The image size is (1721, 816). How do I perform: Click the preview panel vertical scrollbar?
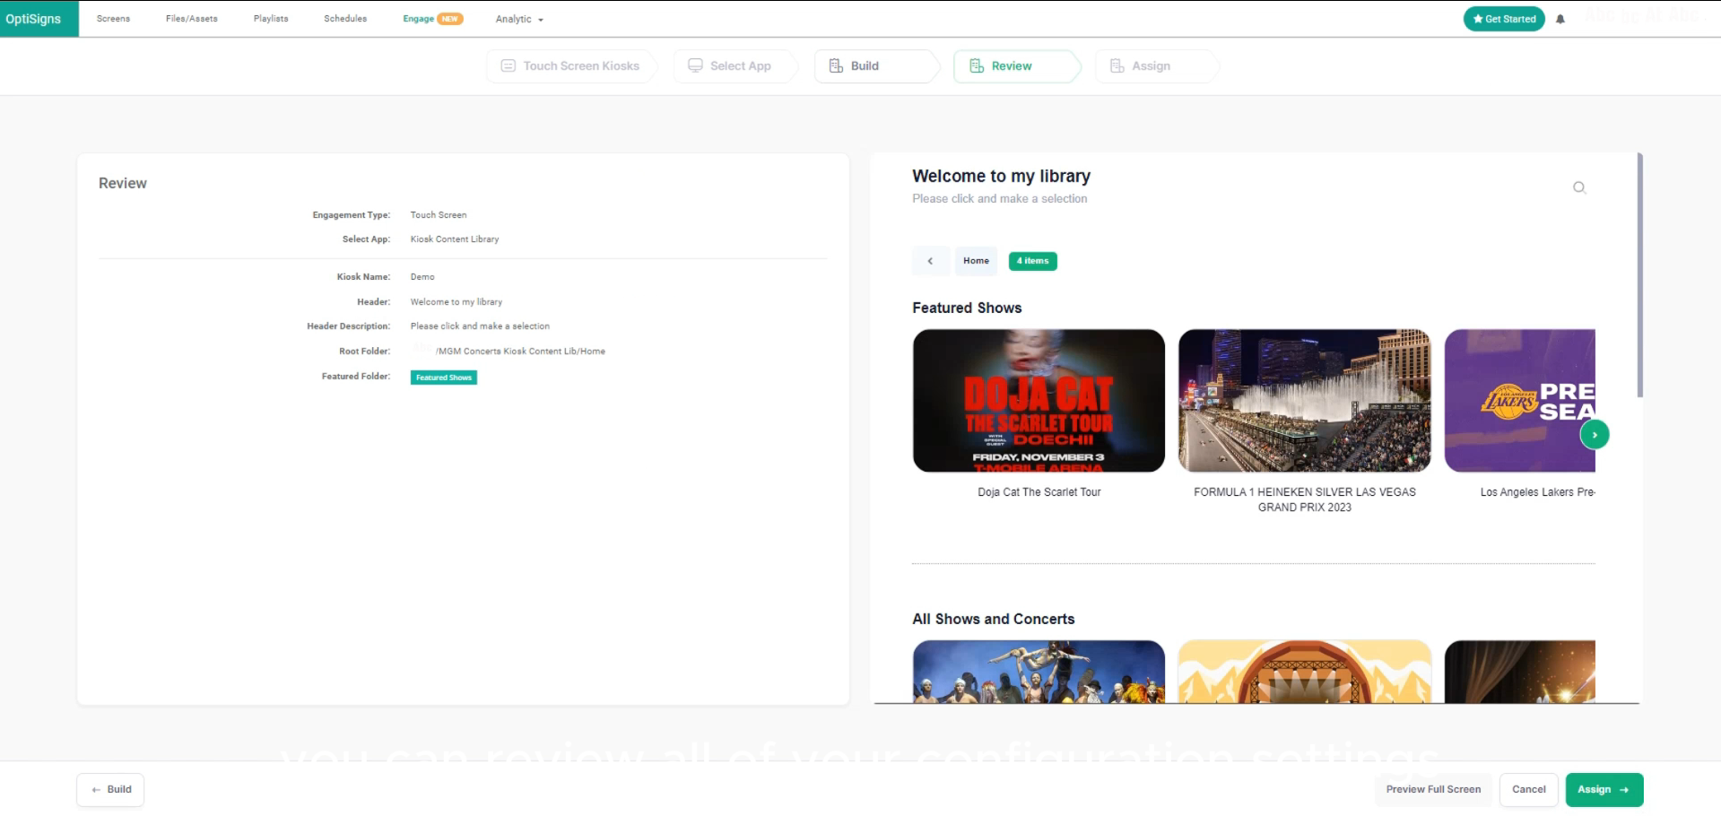click(1639, 274)
